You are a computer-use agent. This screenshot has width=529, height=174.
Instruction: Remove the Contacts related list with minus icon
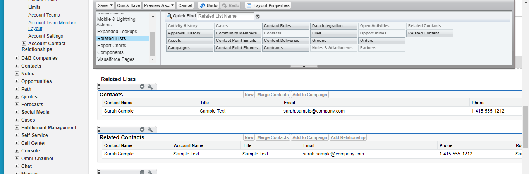coord(142,87)
